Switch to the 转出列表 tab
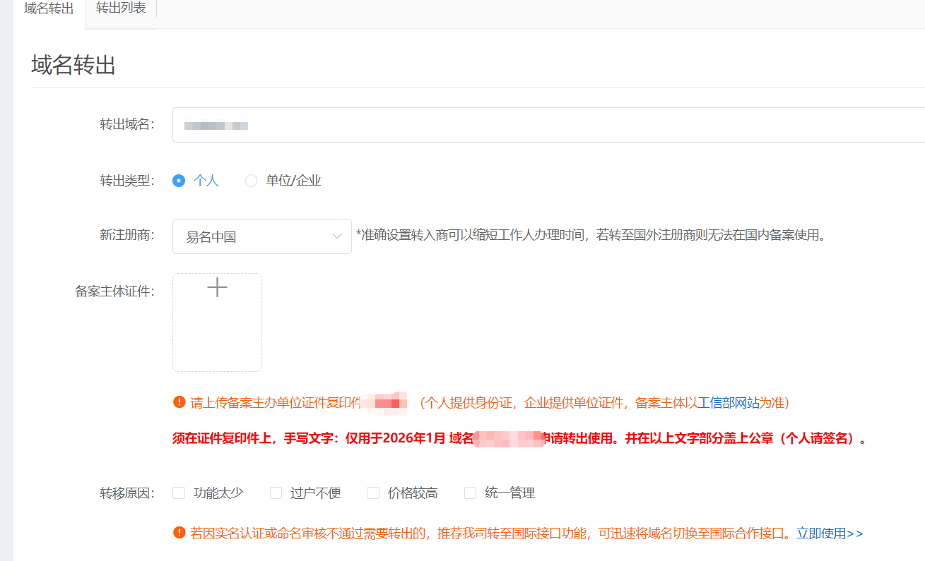 120,9
